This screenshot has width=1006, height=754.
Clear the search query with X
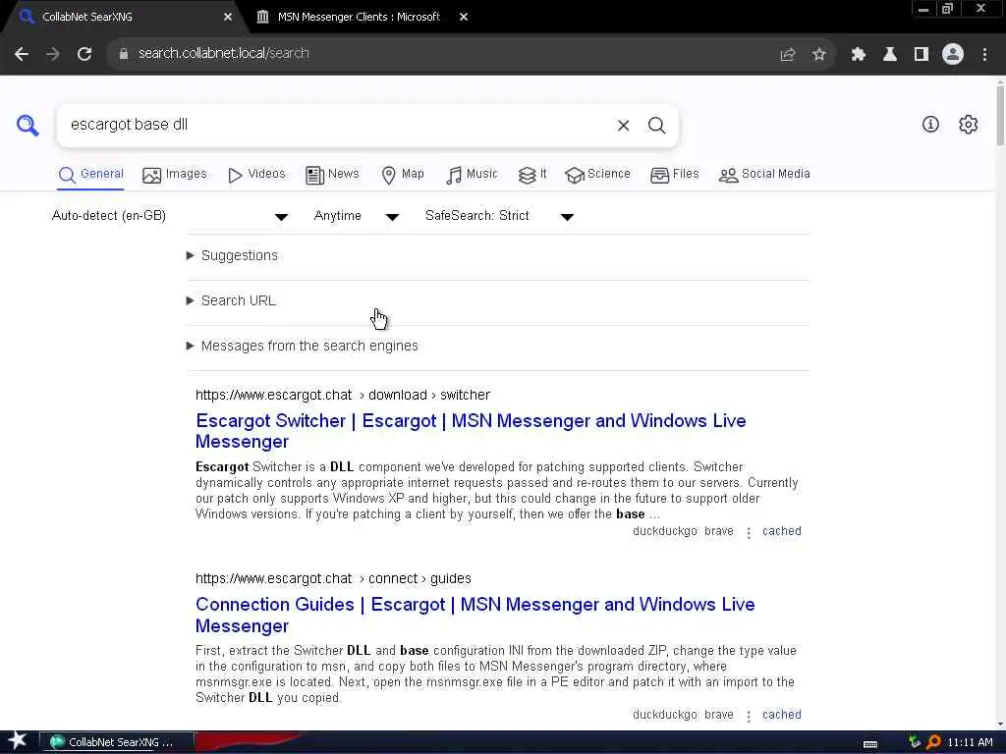(x=623, y=125)
